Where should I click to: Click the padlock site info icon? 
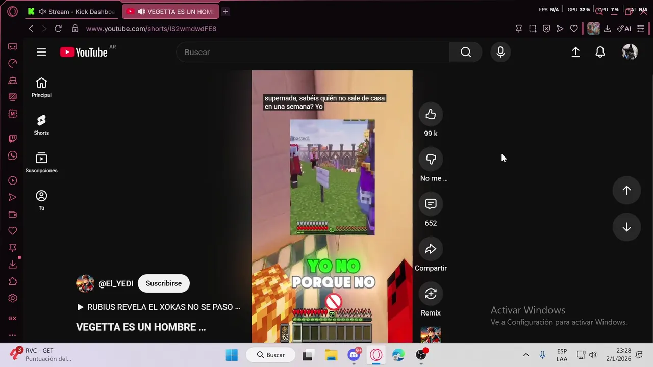(x=75, y=29)
